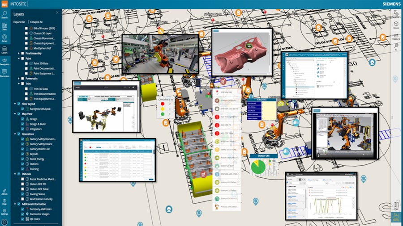Select the Measure tool in the right toolbar

click(396, 37)
